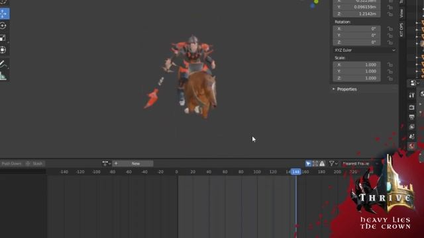This screenshot has width=424, height=238.
Task: Open the filter options dropdown arrow
Action: 337,163
